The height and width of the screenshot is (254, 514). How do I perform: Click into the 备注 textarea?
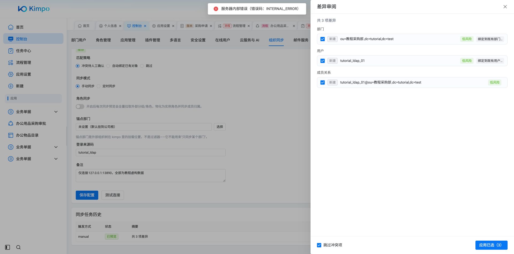(151, 176)
